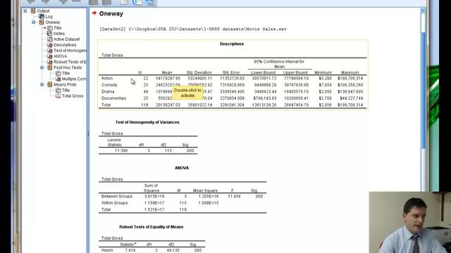Screen dimensions: 451x253
Task: Click Test of Homogeneity of Variances title
Action: pyautogui.click(x=147, y=122)
